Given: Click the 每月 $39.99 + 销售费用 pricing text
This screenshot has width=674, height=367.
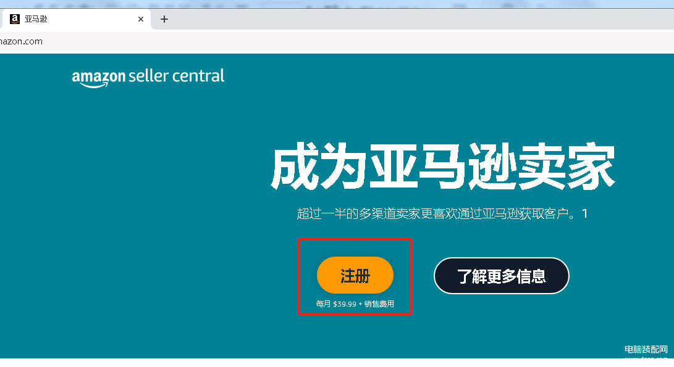Looking at the screenshot, I should point(355,303).
